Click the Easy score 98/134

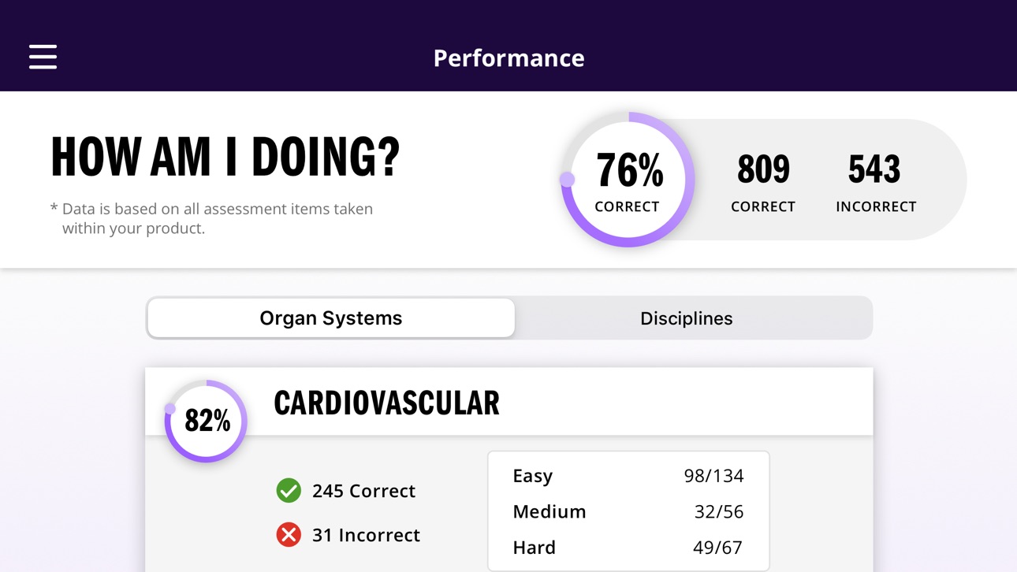(x=713, y=476)
